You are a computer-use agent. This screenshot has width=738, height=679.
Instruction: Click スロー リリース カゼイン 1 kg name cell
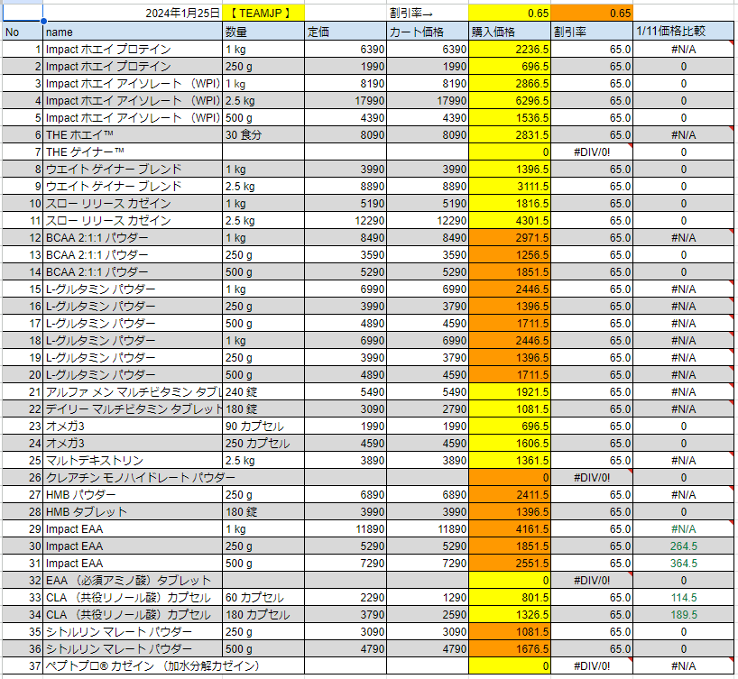pyautogui.click(x=133, y=203)
